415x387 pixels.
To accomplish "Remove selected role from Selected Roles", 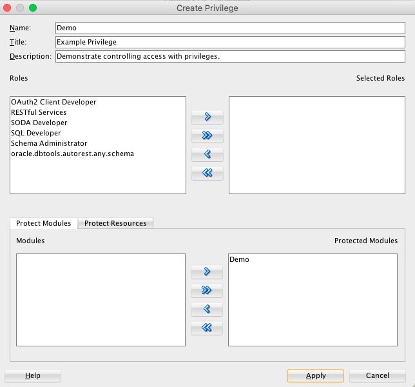I will click(x=207, y=154).
